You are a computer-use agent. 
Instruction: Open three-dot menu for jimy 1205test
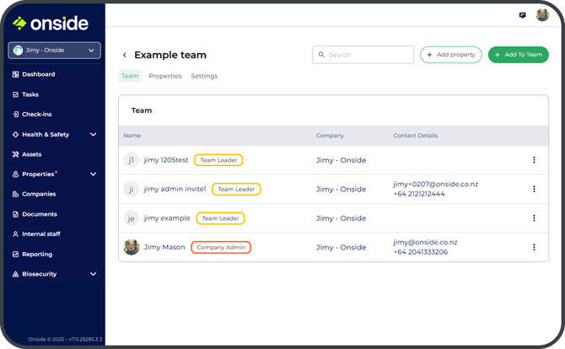533,160
